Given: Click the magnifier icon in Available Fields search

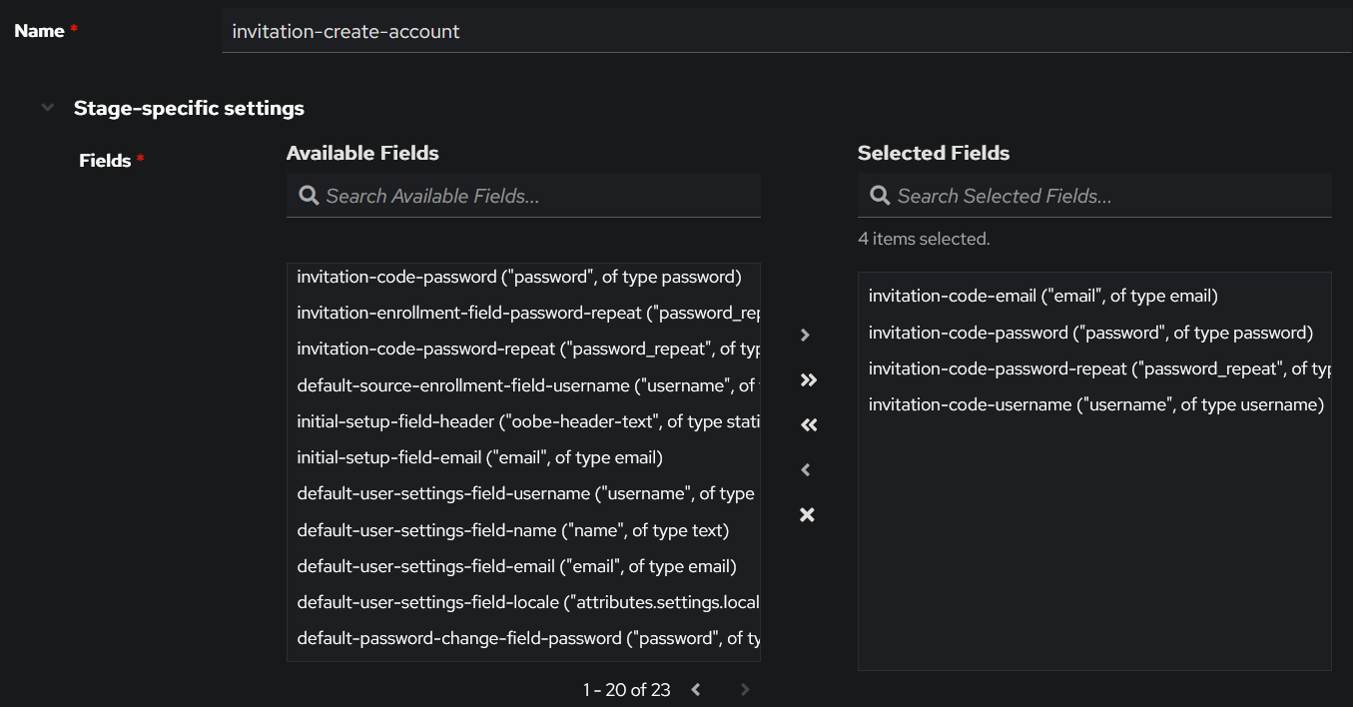Looking at the screenshot, I should (x=309, y=195).
